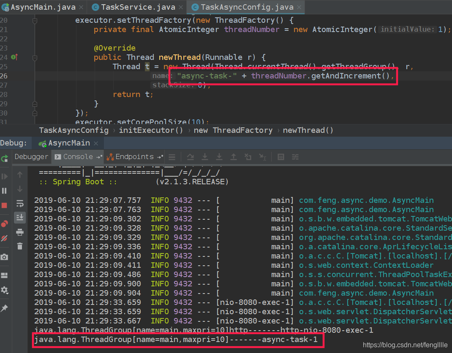Viewport: 452px width, 353px height.
Task: Mute breakpoints in the debugger
Action: (x=5, y=233)
